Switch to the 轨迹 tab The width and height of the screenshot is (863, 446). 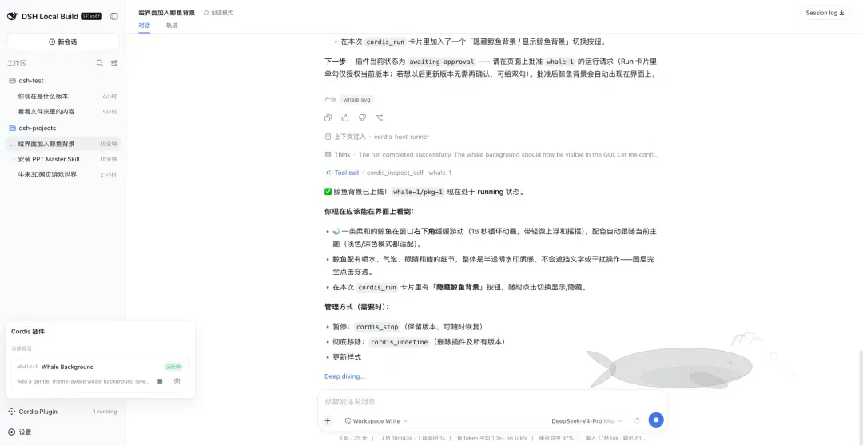pos(172,26)
